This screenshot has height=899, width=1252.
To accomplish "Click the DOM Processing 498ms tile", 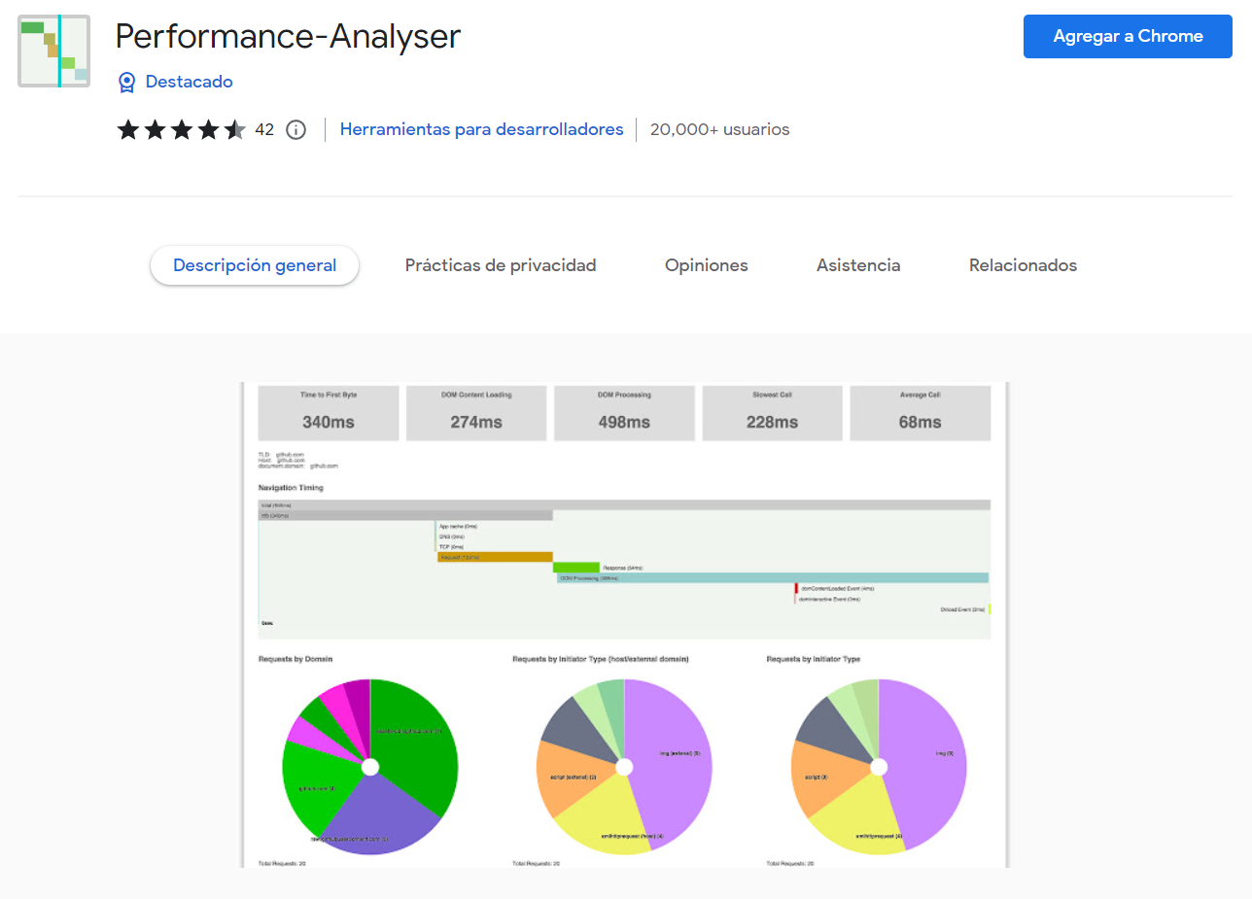I will 624,413.
